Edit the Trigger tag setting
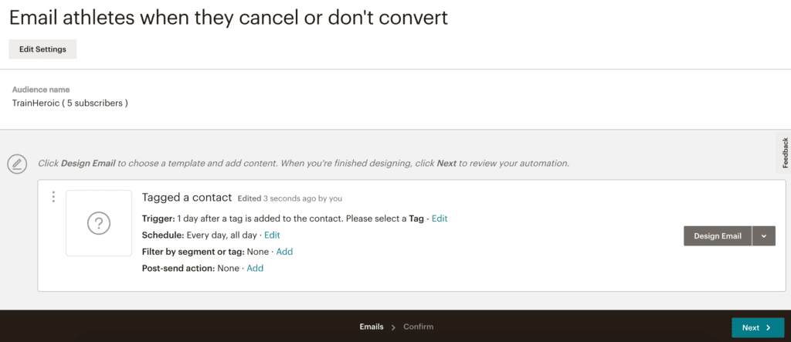This screenshot has height=342, width=791. coord(440,218)
